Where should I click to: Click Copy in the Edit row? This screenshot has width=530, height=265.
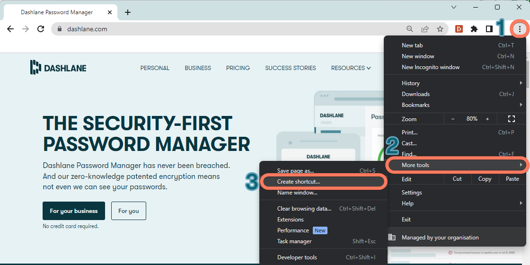[x=485, y=179]
